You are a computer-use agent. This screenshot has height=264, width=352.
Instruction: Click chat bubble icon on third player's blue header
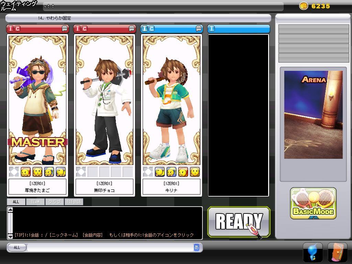[199, 29]
